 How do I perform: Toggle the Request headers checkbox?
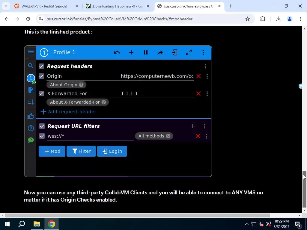pyautogui.click(x=41, y=66)
